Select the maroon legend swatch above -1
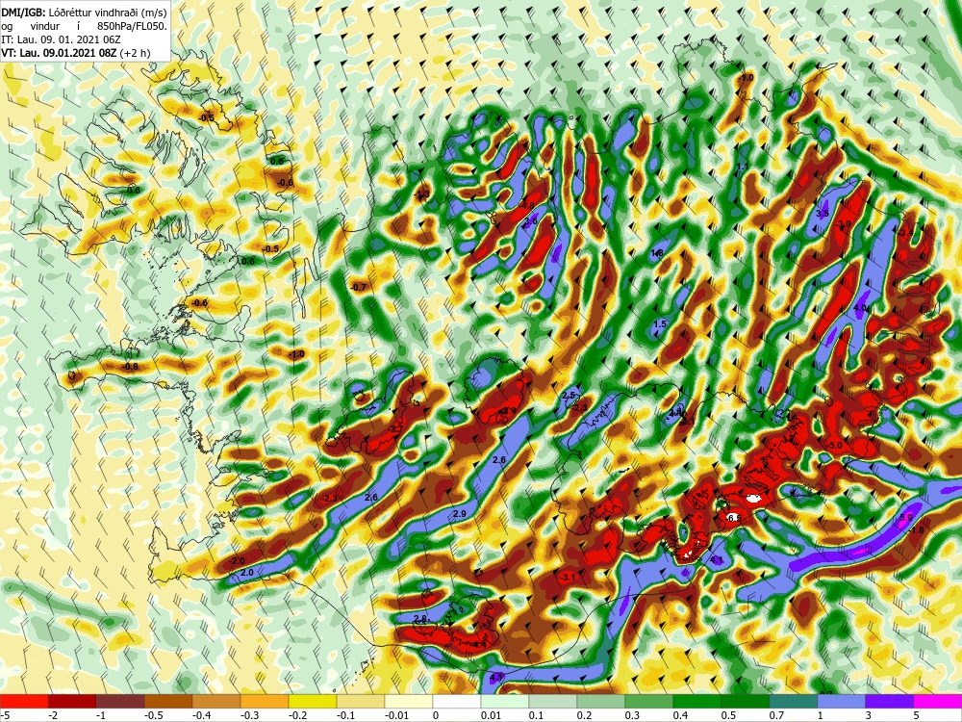 point(120,701)
